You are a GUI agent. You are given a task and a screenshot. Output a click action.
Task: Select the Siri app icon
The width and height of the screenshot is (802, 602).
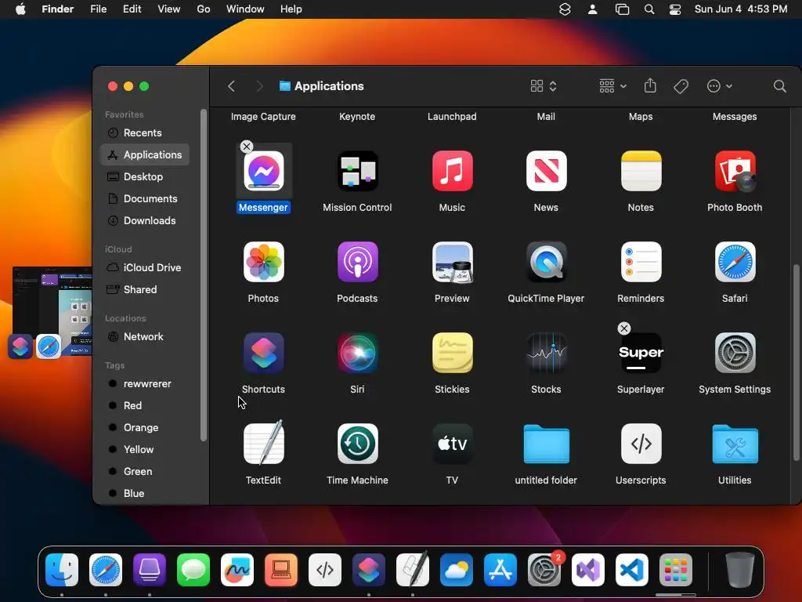click(x=357, y=353)
